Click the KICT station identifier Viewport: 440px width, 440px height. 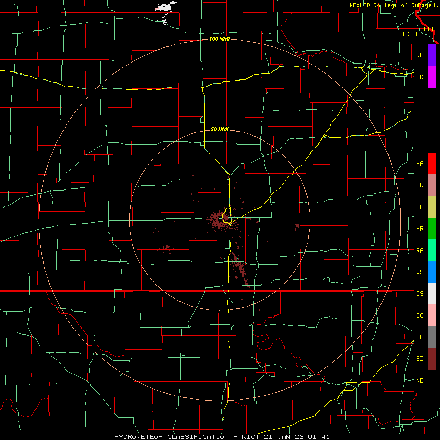click(250, 437)
